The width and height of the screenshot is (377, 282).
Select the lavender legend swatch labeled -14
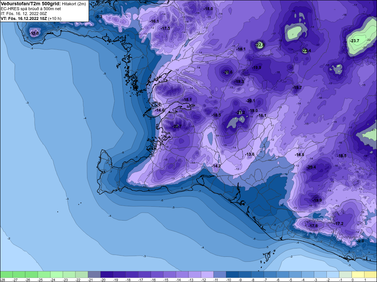coord(182,274)
